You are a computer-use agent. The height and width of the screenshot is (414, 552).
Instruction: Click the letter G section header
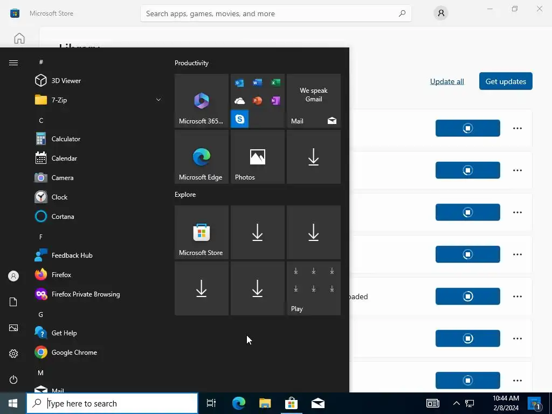pos(41,315)
